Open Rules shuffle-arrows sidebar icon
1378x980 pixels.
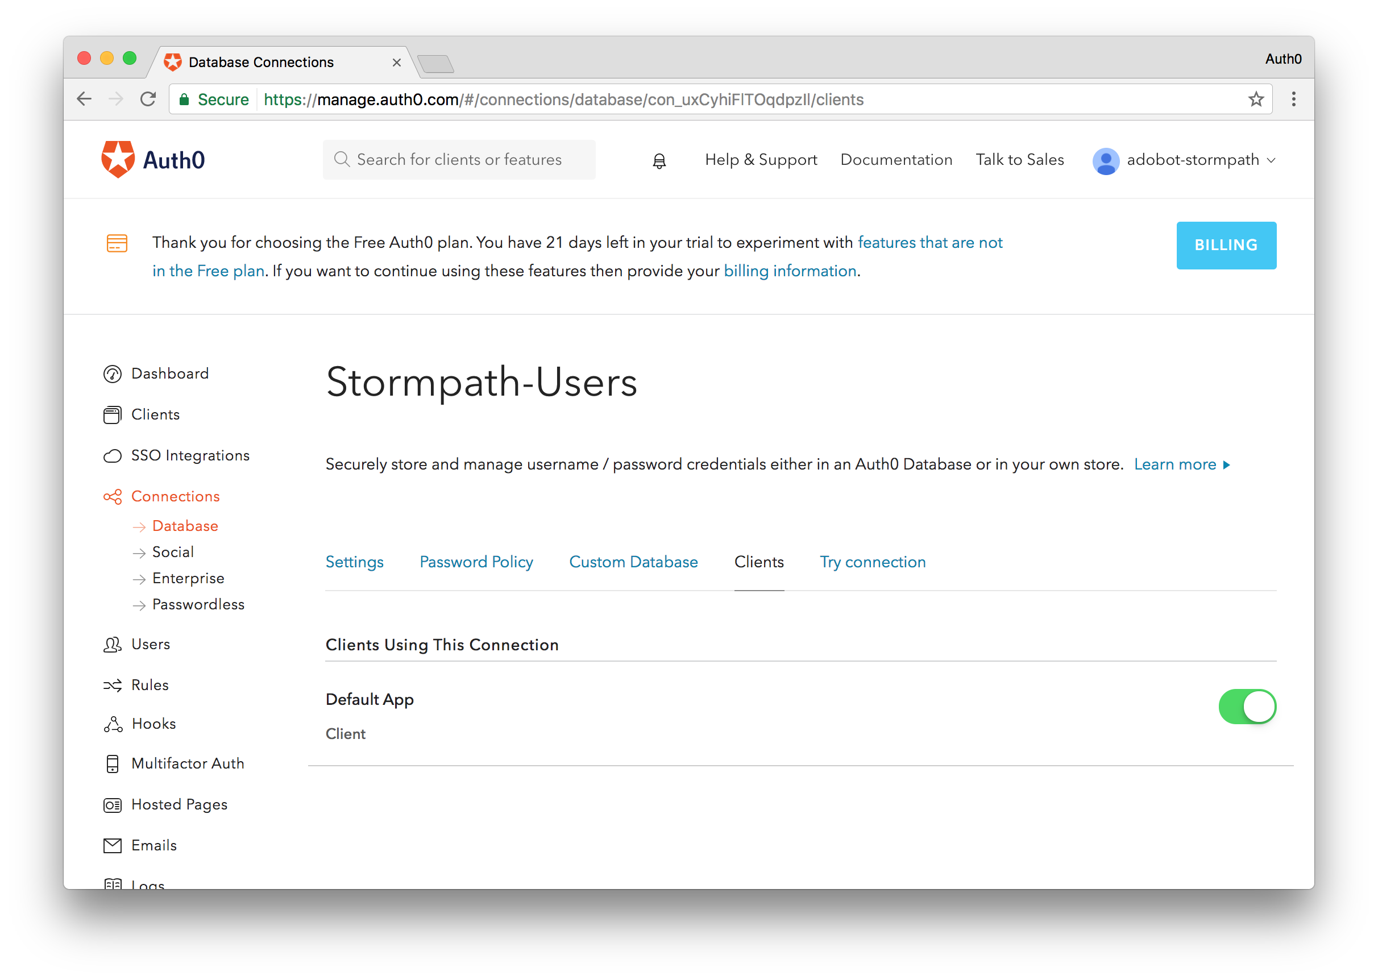[112, 686]
